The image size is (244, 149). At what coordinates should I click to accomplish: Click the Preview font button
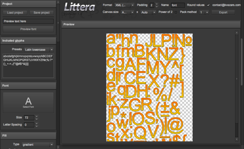pos(28,29)
